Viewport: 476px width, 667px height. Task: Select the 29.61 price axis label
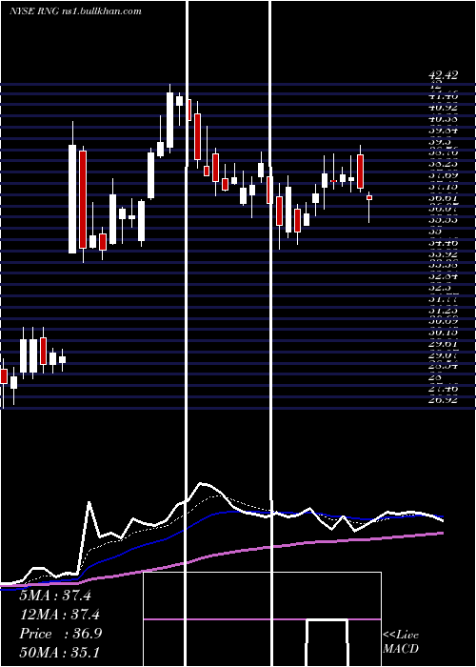click(444, 343)
